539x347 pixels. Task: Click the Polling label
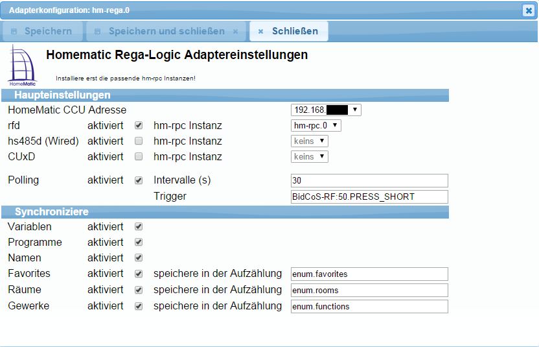(23, 180)
